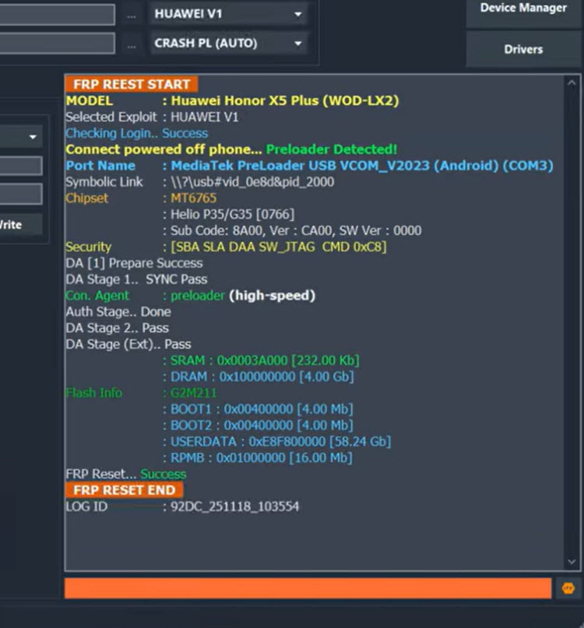
Task: Click the Selected Exploit HUAWEI V1 line
Action: (x=152, y=117)
